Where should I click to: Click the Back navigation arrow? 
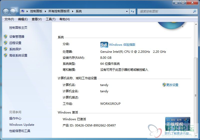(x=6, y=11)
